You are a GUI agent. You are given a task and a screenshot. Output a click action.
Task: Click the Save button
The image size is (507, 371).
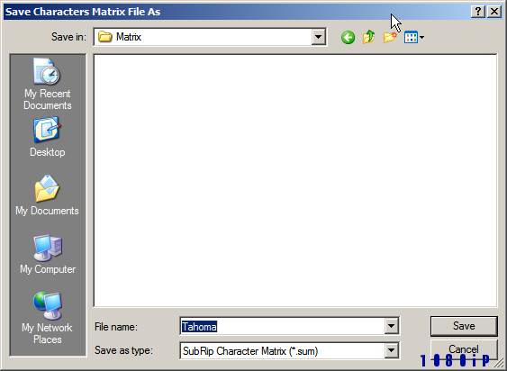point(464,326)
